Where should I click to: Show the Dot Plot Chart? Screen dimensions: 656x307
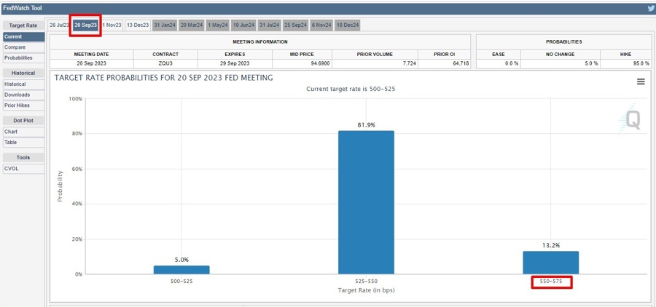point(11,132)
